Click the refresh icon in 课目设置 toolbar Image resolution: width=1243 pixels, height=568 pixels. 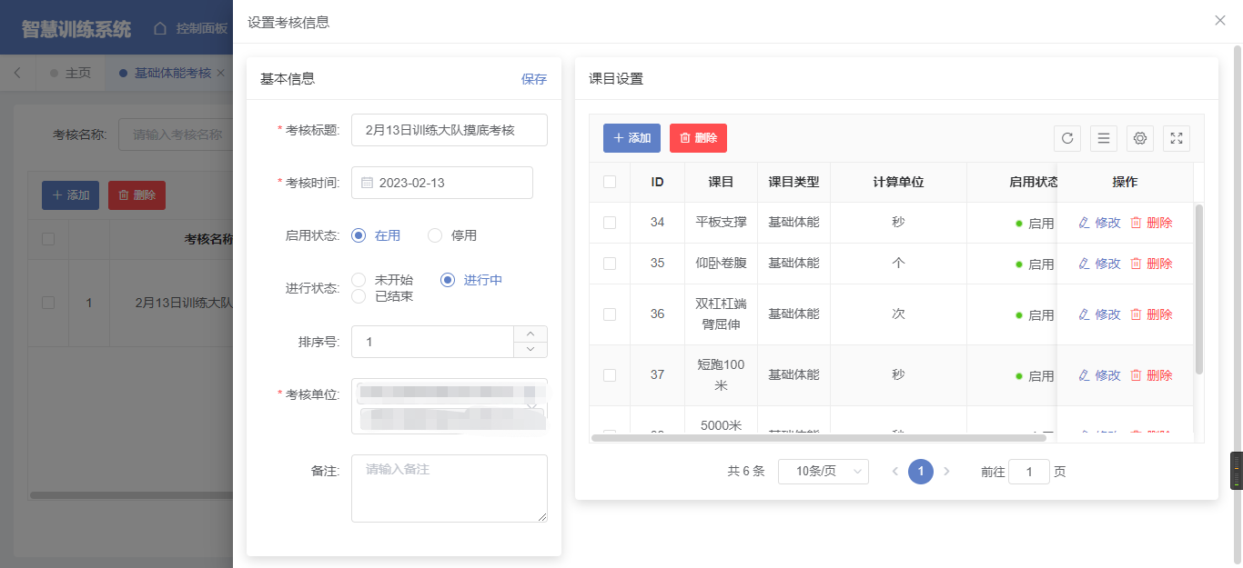tap(1067, 138)
